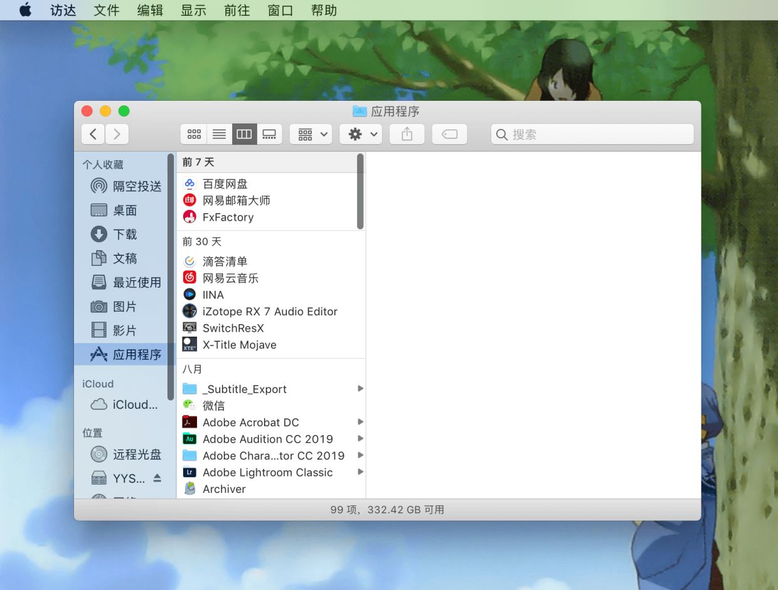Open the gear action menu dropdown
The image size is (778, 590).
(361, 134)
